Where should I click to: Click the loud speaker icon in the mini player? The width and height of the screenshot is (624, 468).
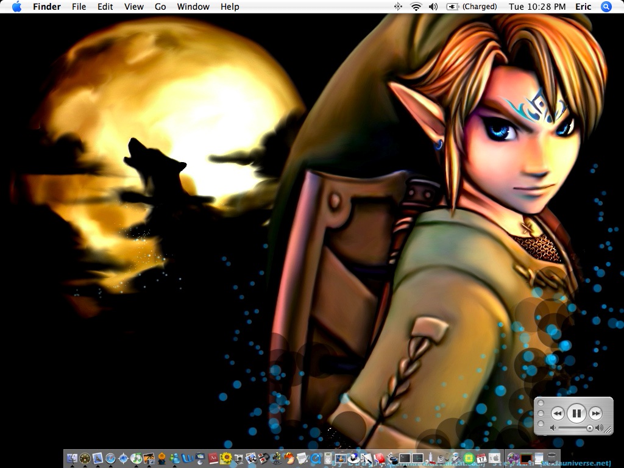[x=598, y=428]
